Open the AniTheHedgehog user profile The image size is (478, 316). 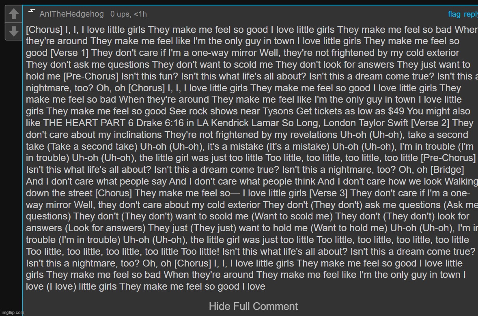click(x=72, y=14)
